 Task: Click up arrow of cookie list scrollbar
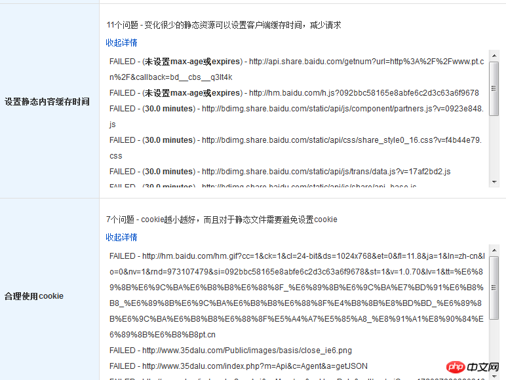tap(494, 250)
